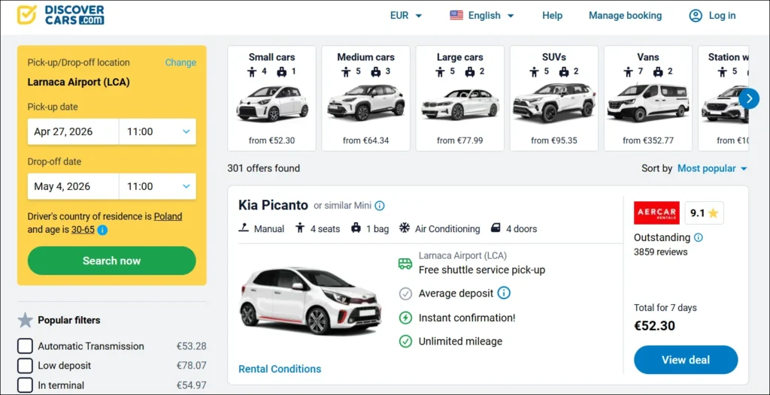Click the info icon beside Outstanding rating
Screen dimensions: 770x395
(x=699, y=237)
